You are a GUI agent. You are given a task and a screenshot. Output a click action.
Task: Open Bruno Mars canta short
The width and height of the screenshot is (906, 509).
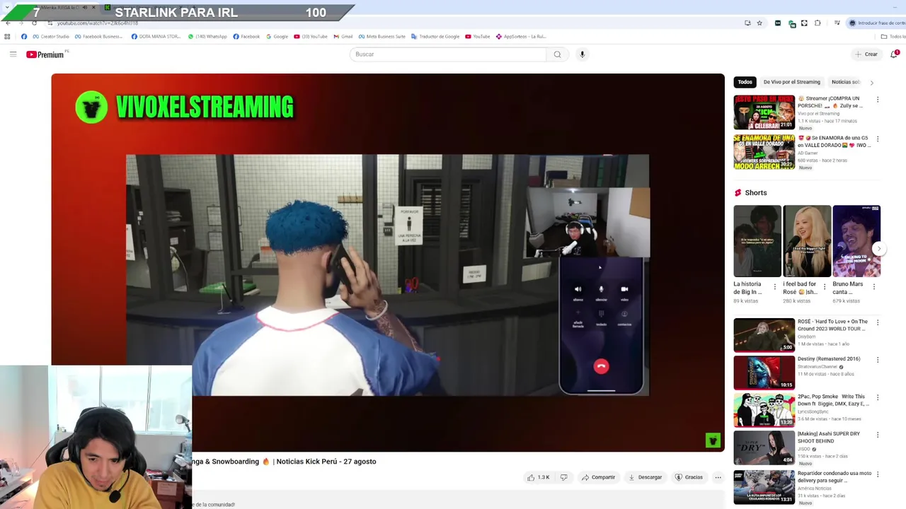pyautogui.click(x=856, y=241)
